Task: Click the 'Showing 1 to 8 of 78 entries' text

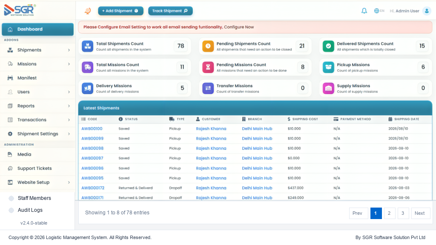Action: pyautogui.click(x=117, y=213)
